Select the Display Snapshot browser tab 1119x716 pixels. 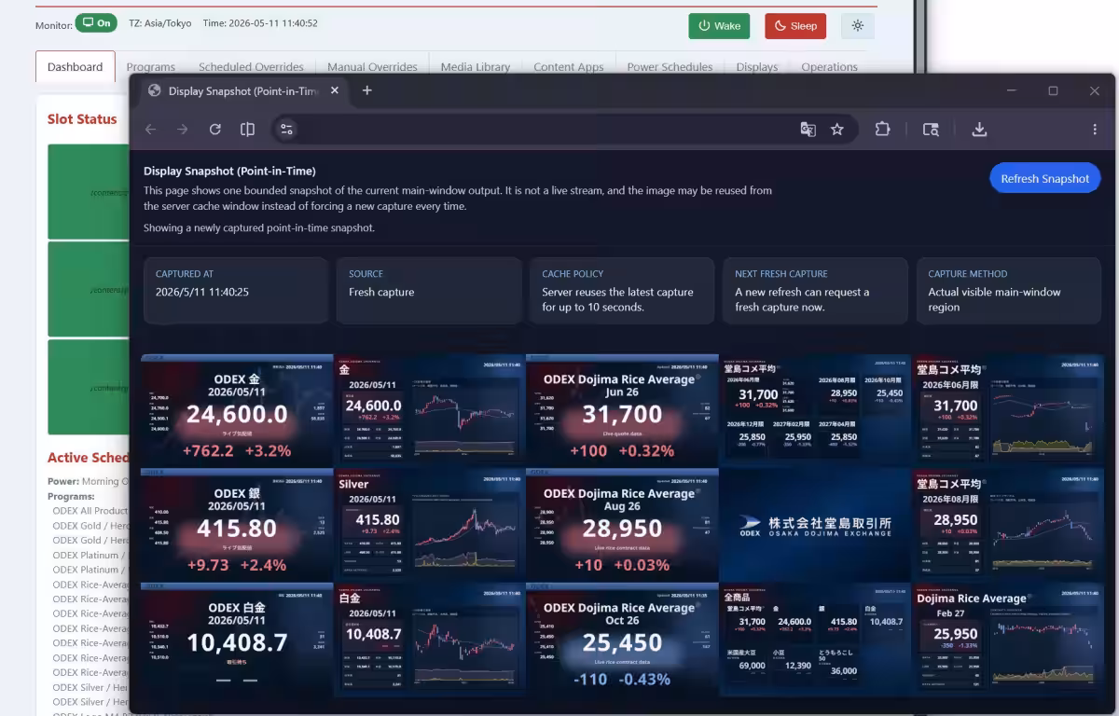coord(242,90)
